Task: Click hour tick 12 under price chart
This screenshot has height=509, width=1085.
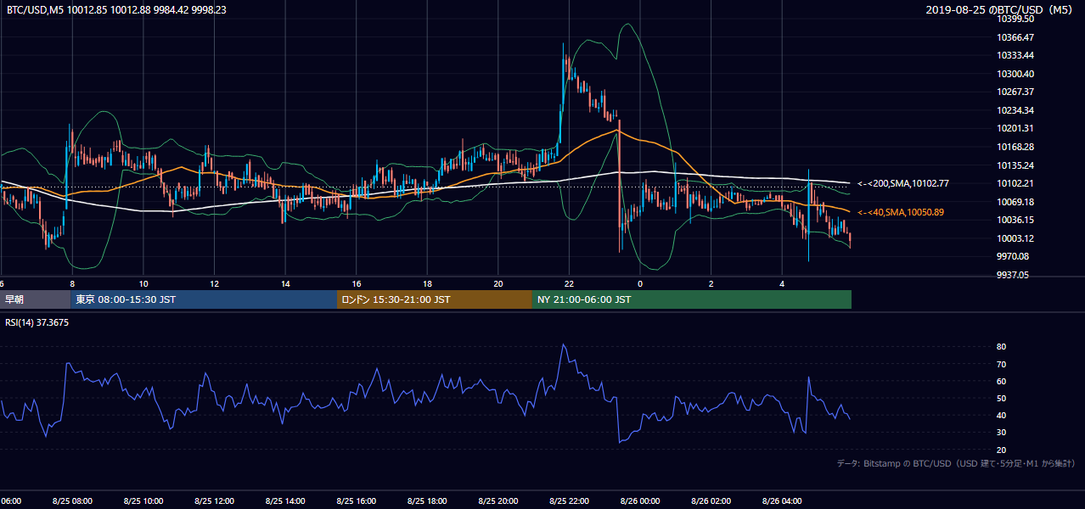Action: tap(214, 283)
